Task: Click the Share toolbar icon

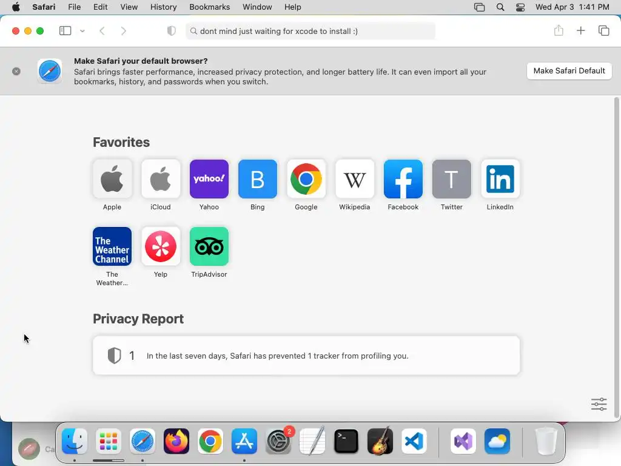Action: (559, 30)
